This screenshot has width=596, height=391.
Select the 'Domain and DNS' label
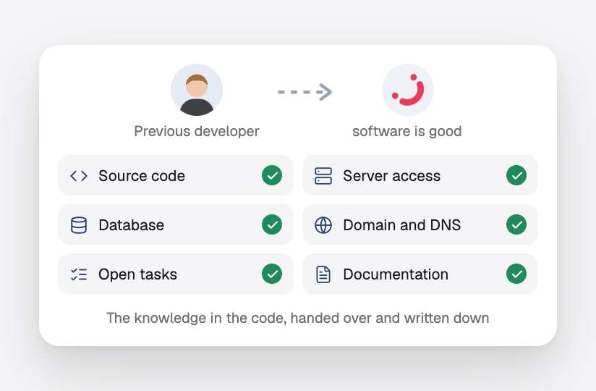(x=401, y=224)
